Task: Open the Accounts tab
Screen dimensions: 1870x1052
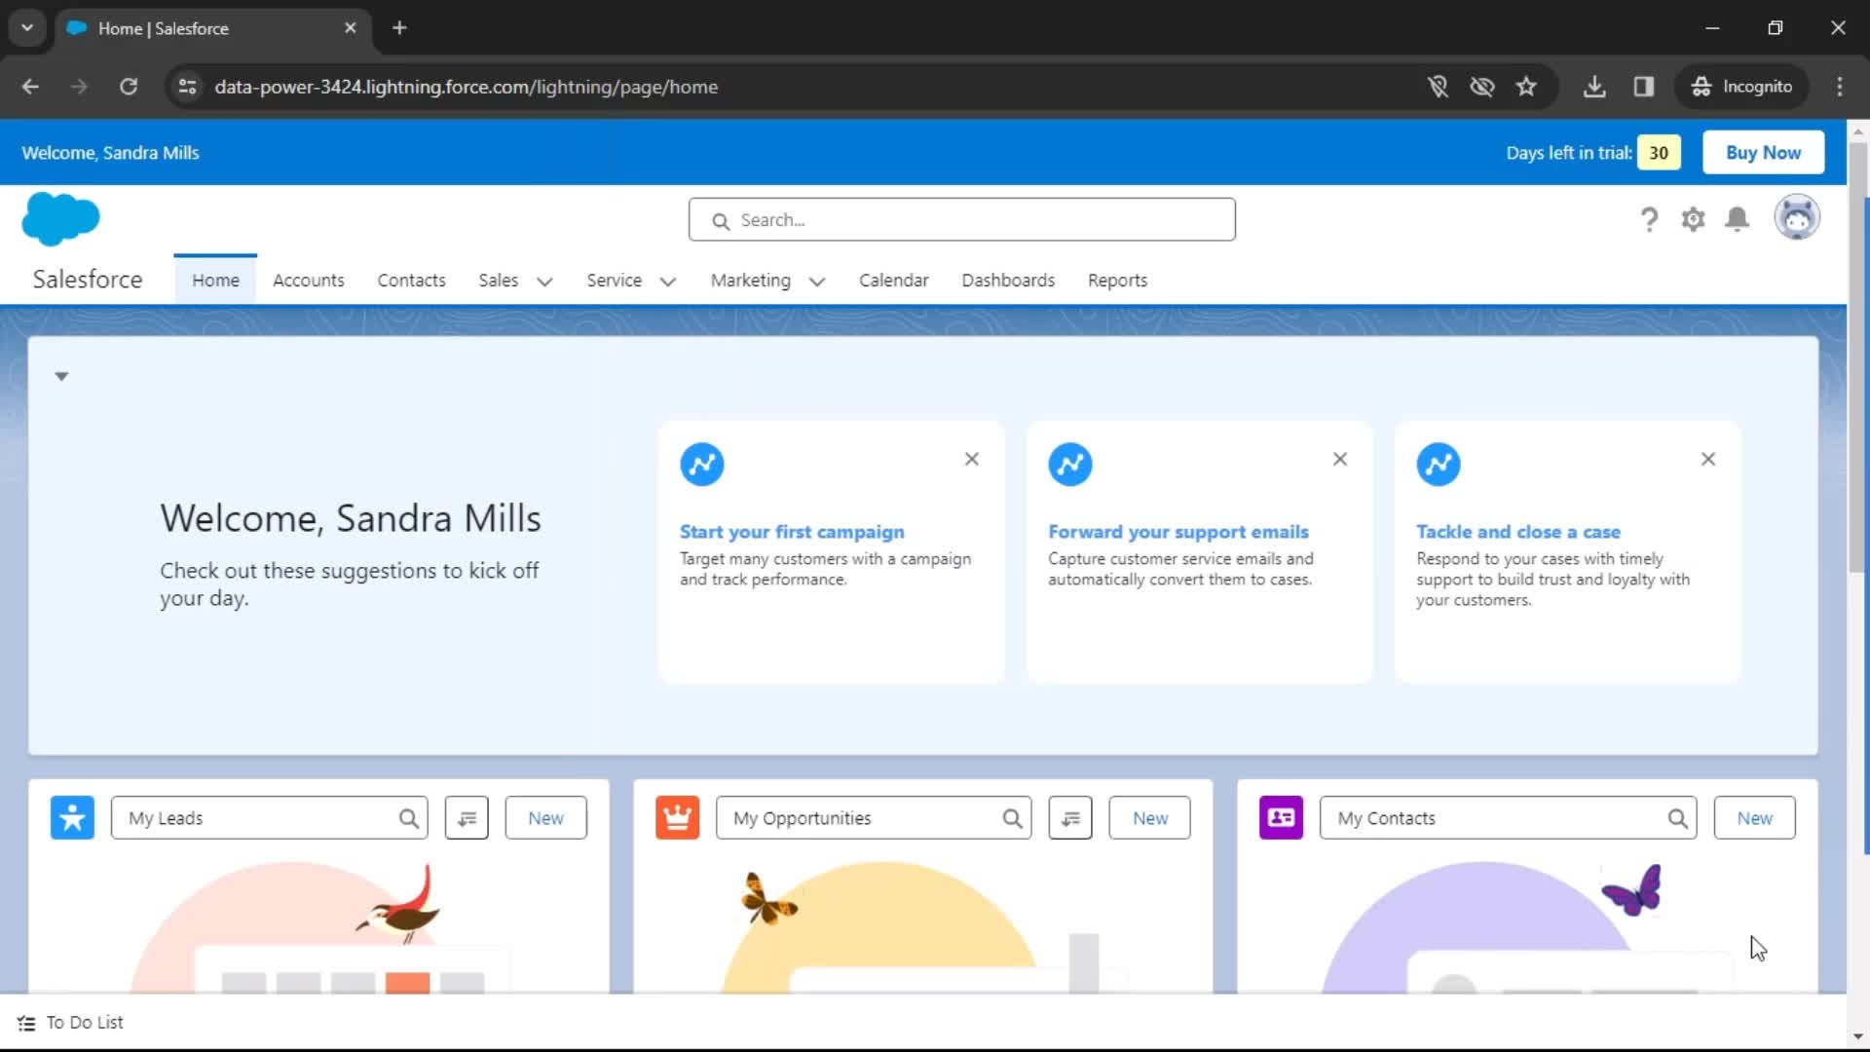Action: tap(309, 281)
